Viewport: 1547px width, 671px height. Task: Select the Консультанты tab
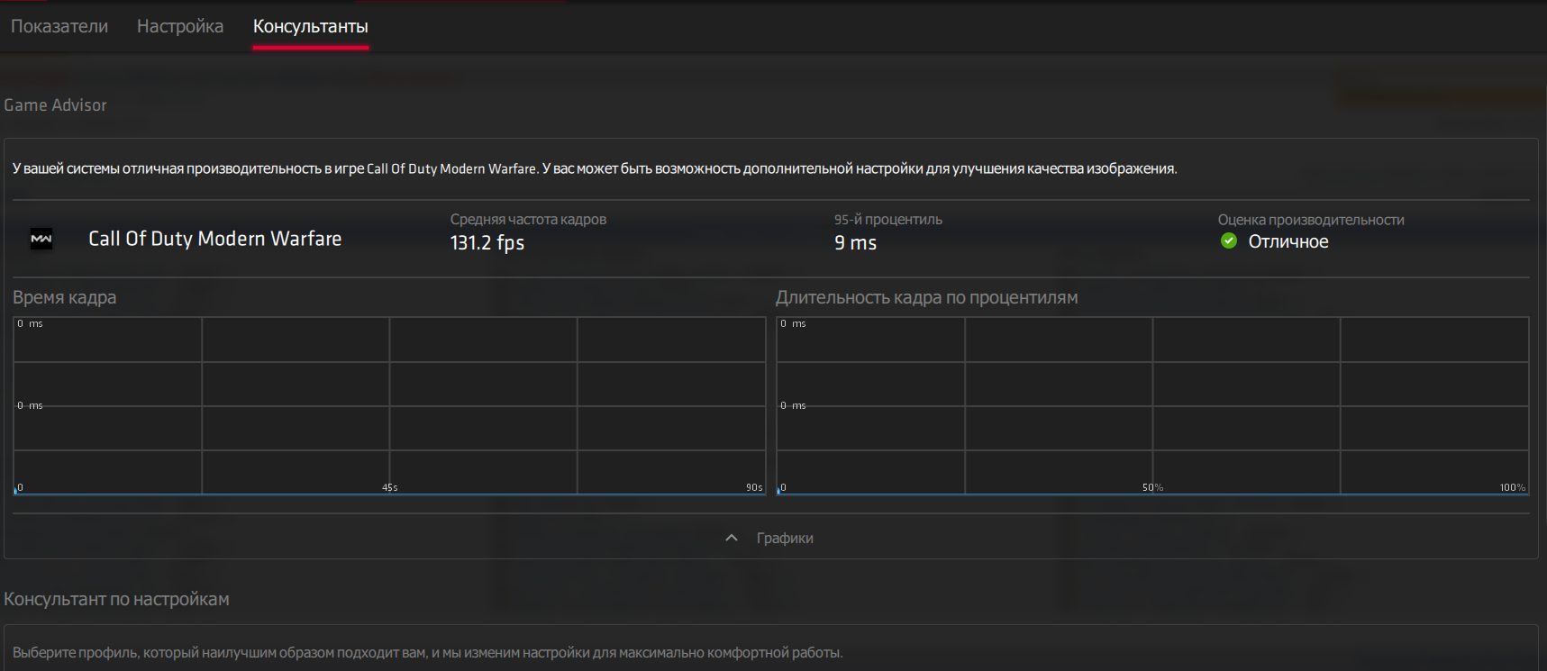click(311, 26)
